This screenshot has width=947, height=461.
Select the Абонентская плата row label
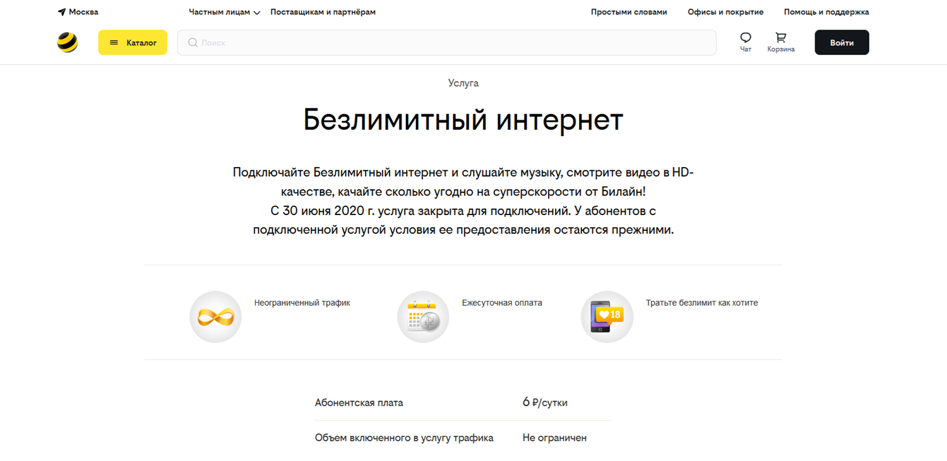pyautogui.click(x=359, y=403)
